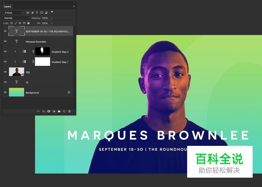Image resolution: width=262 pixels, height=187 pixels.
Task: Select the Gradient Map 1 layer
Action: [60, 62]
